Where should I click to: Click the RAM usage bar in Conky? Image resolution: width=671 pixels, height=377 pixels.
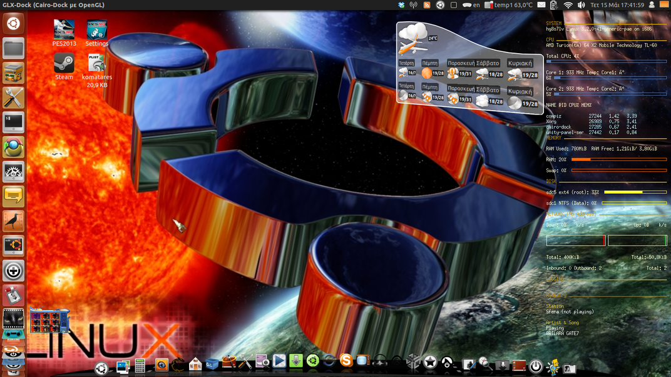[618, 159]
